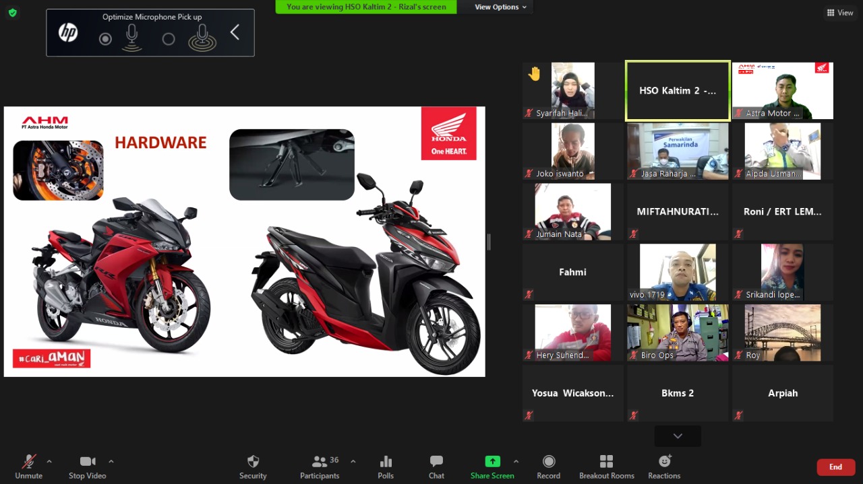Open the Chat panel

click(436, 462)
